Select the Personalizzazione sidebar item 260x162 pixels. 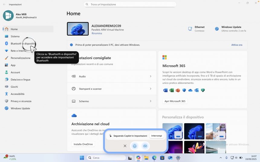pyautogui.click(x=20, y=58)
